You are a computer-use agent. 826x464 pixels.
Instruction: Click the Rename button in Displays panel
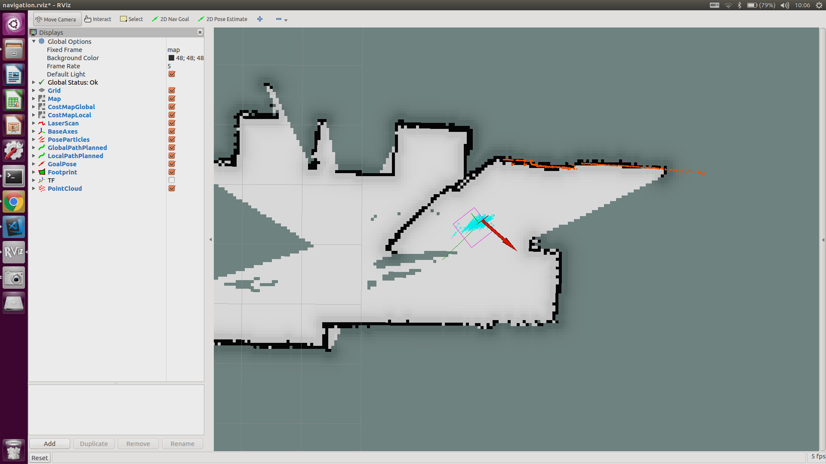click(x=182, y=443)
